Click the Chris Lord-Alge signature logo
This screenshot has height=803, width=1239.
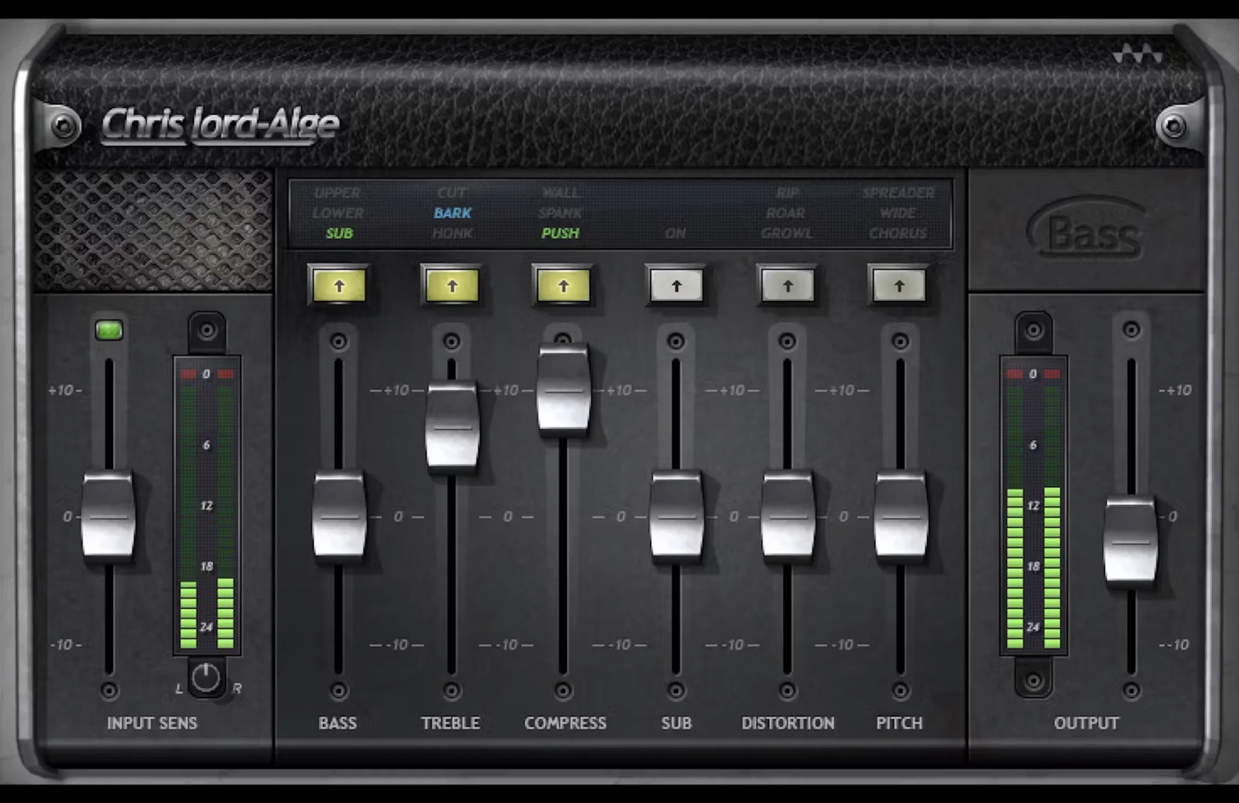220,126
